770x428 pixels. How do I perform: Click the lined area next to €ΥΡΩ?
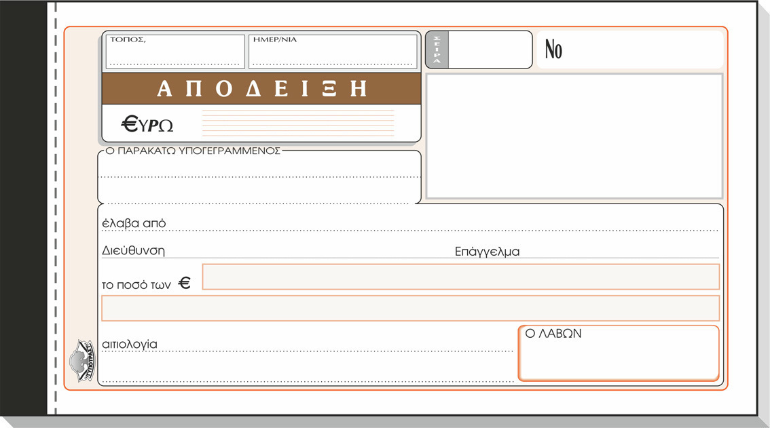point(297,123)
